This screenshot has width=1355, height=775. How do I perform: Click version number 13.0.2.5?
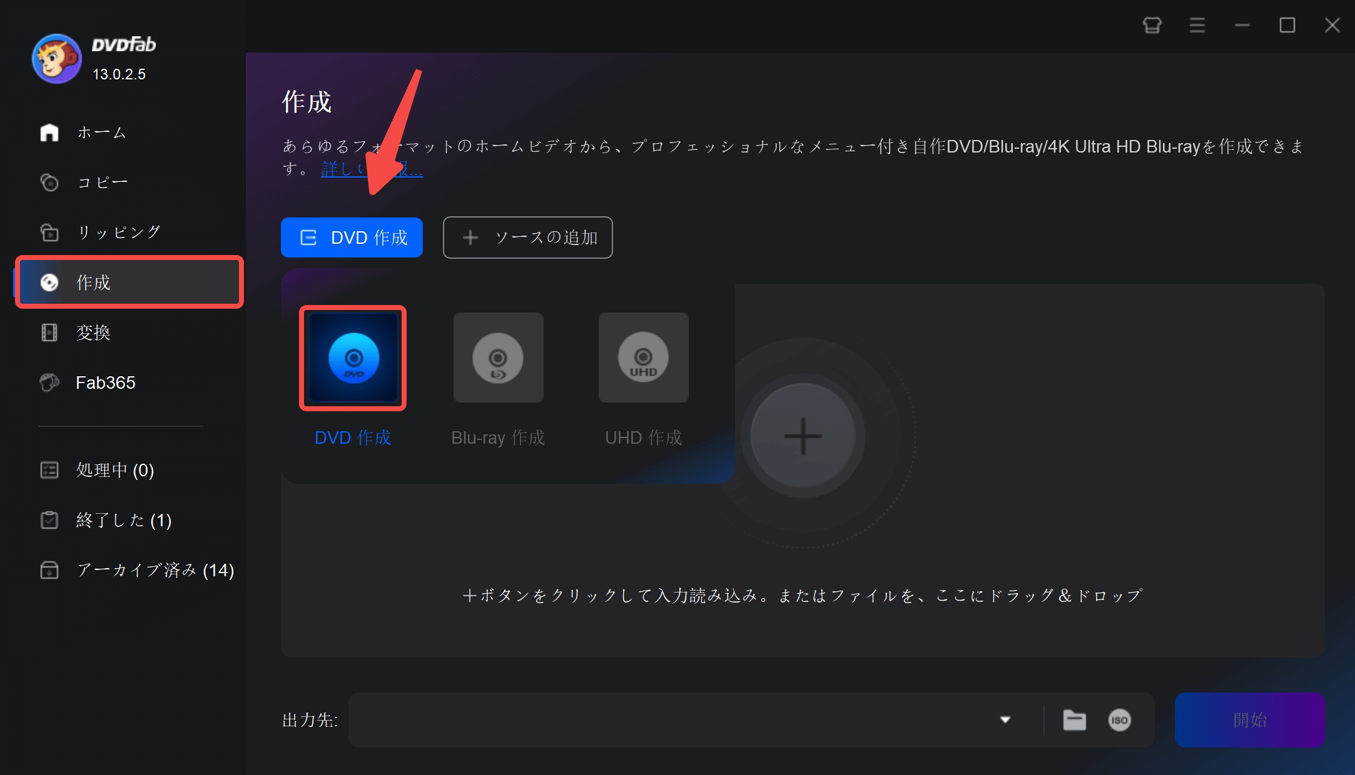click(119, 74)
